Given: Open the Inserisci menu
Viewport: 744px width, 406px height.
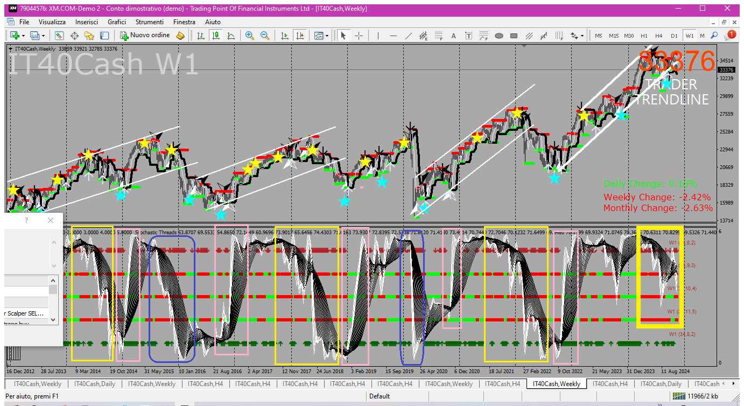Looking at the screenshot, I should point(87,22).
